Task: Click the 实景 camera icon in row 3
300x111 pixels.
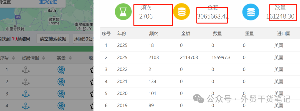Action: tap(61, 94)
